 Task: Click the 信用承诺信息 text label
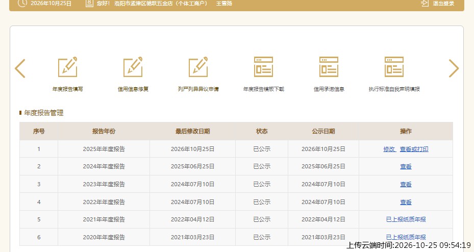pos(329,89)
